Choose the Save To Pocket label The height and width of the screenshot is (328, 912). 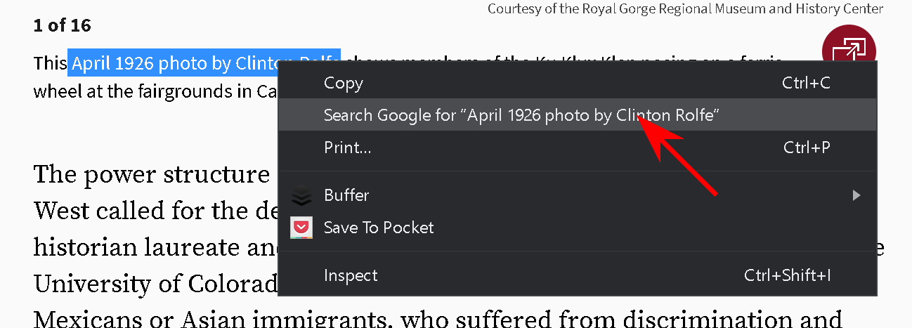379,228
